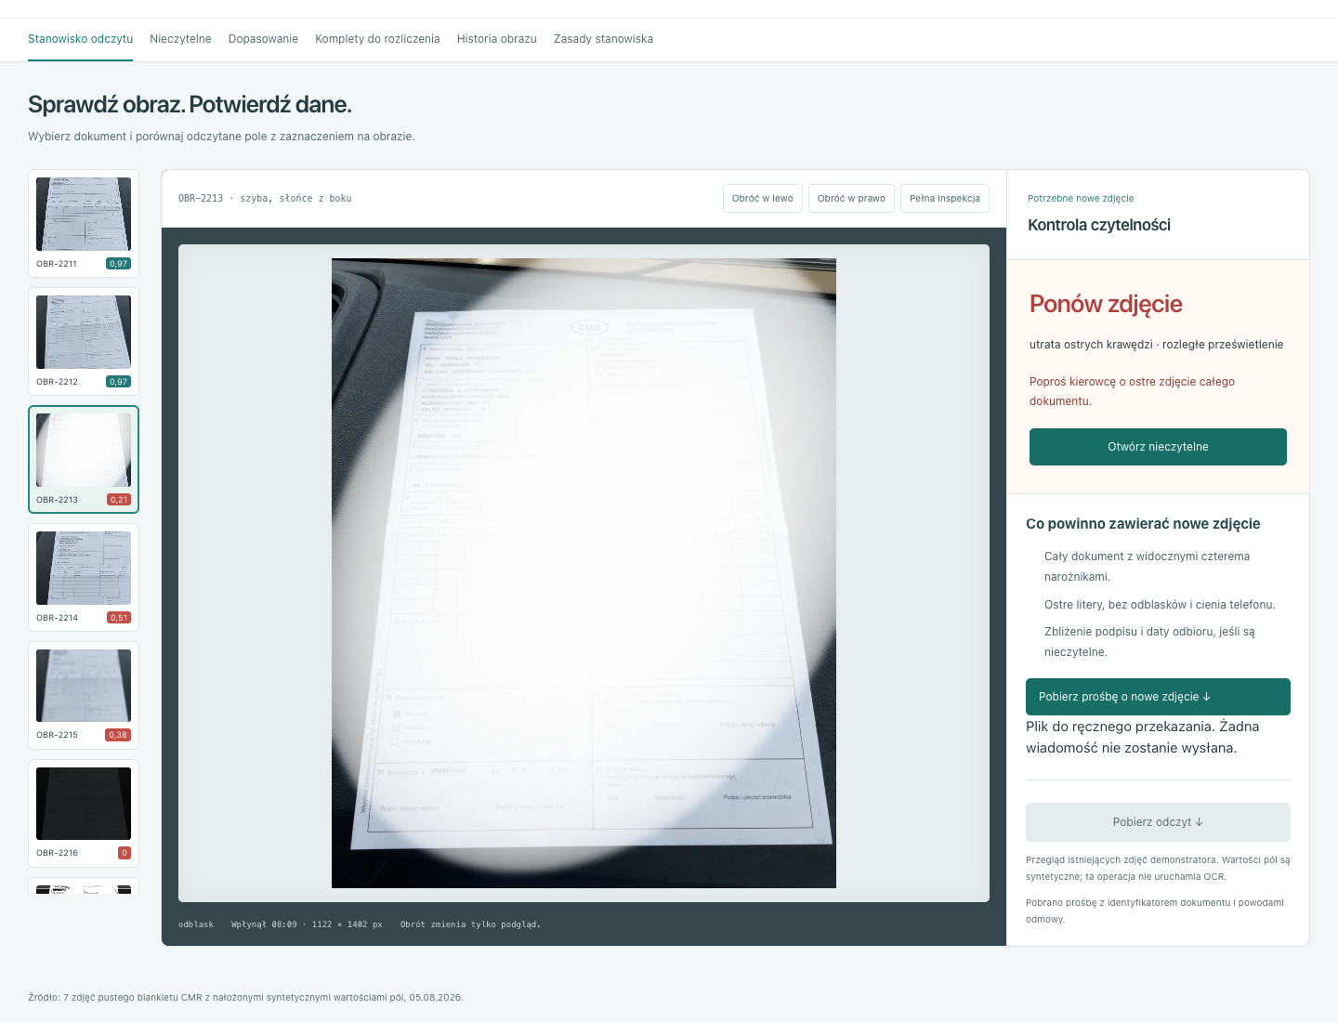Select the dark OBR-2216 thumbnail

click(x=84, y=813)
